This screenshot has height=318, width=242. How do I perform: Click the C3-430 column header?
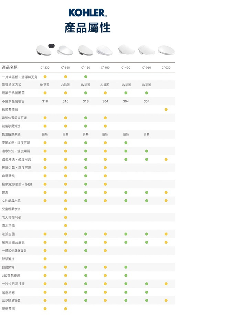pyautogui.click(x=126, y=68)
